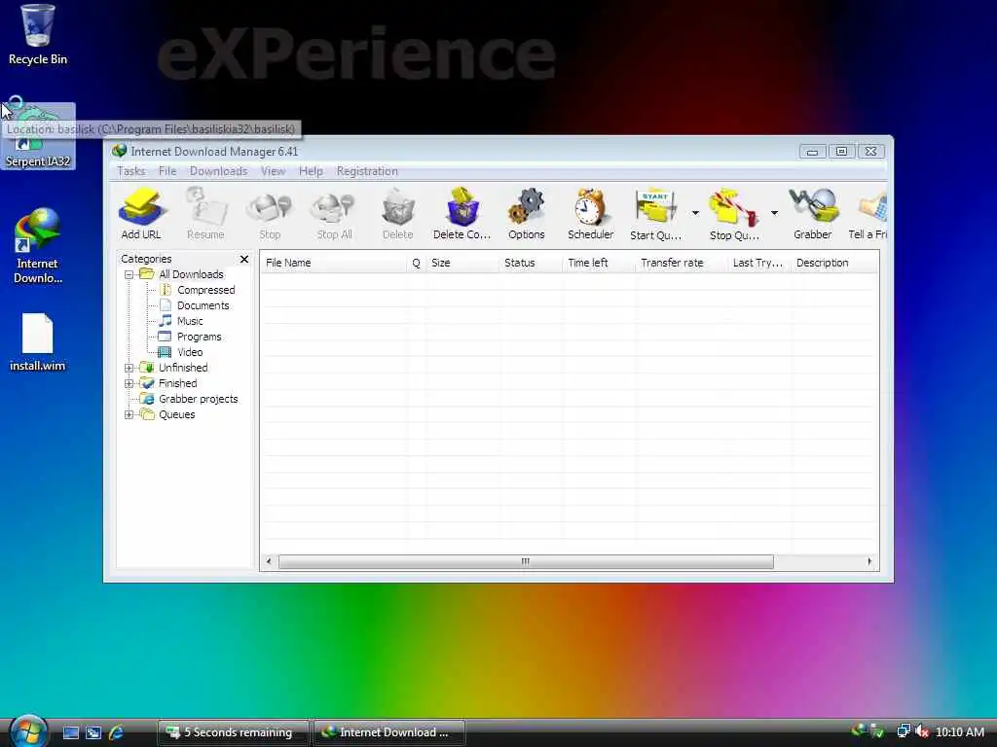Switch to 5 Seconds remaining taskbar button
This screenshot has width=997, height=747.
(x=234, y=732)
